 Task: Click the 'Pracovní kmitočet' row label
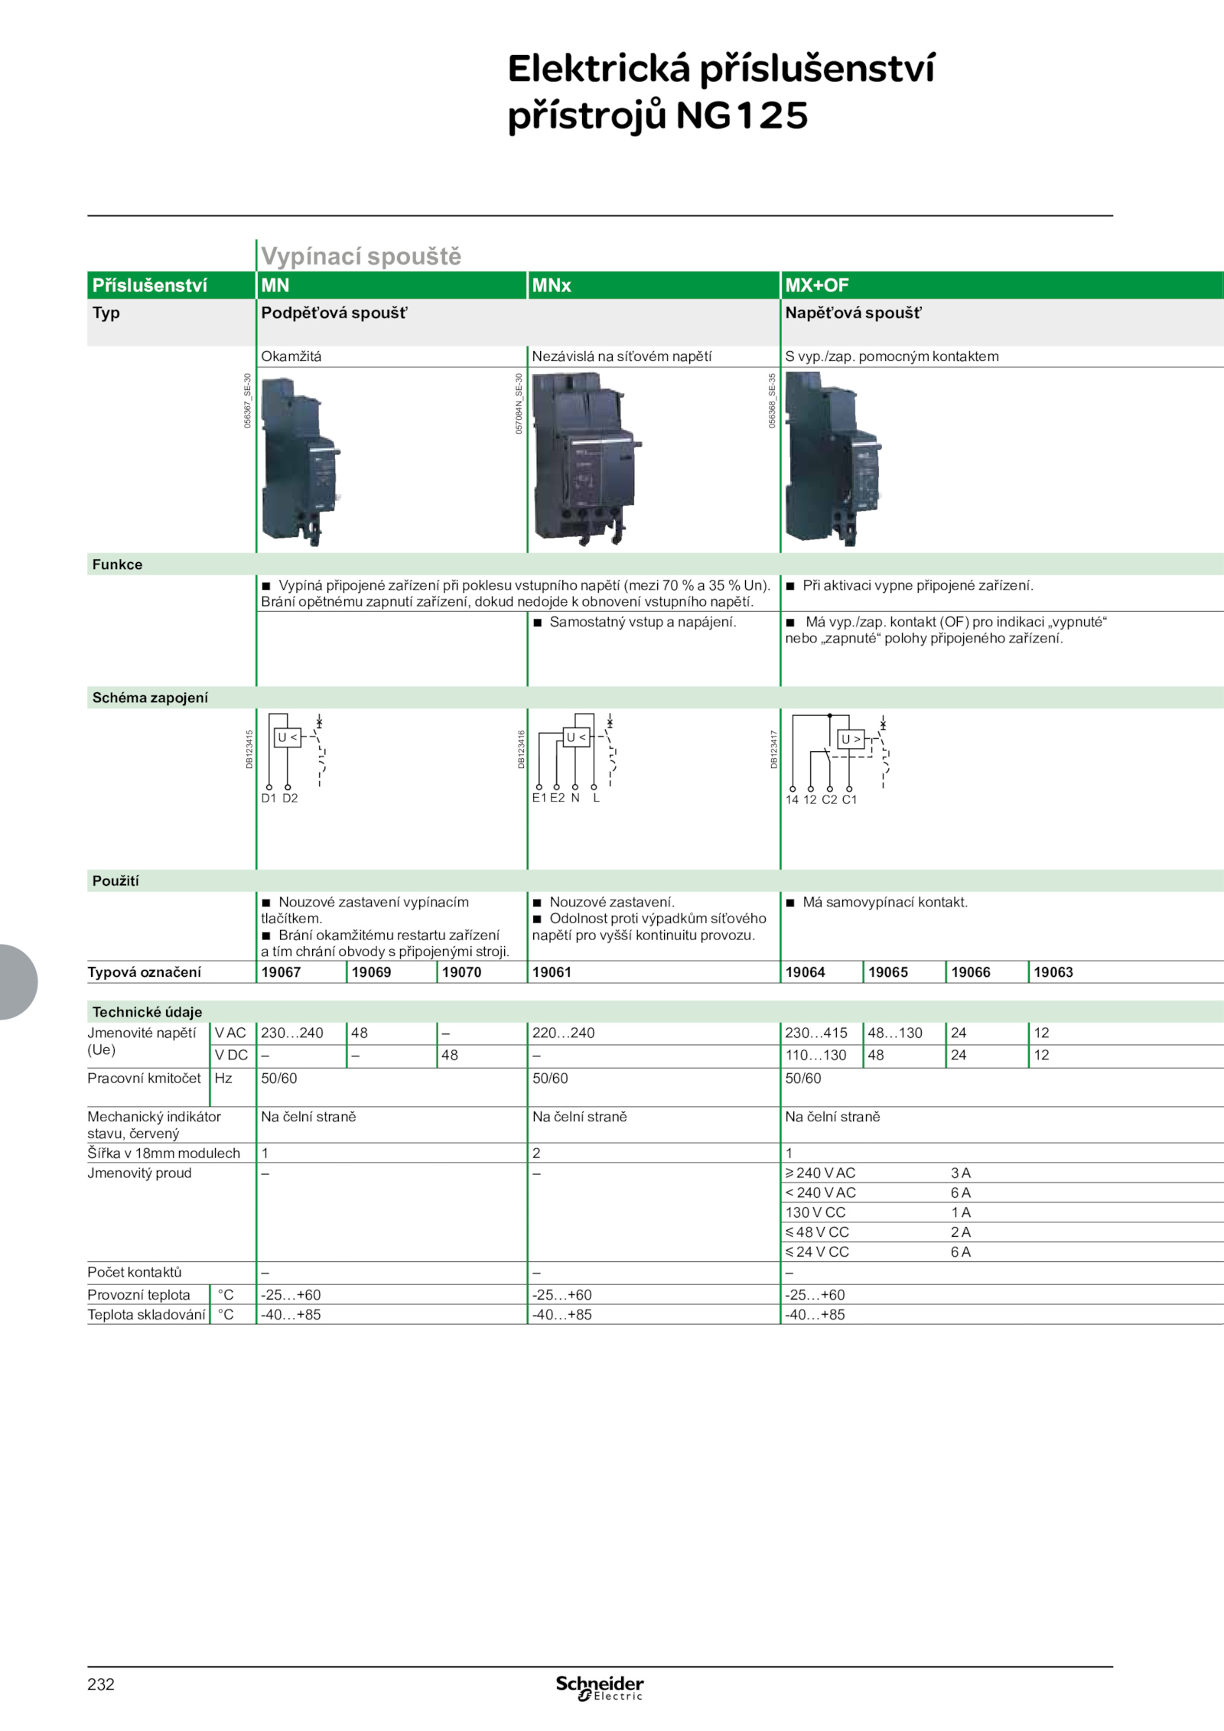(x=144, y=1078)
